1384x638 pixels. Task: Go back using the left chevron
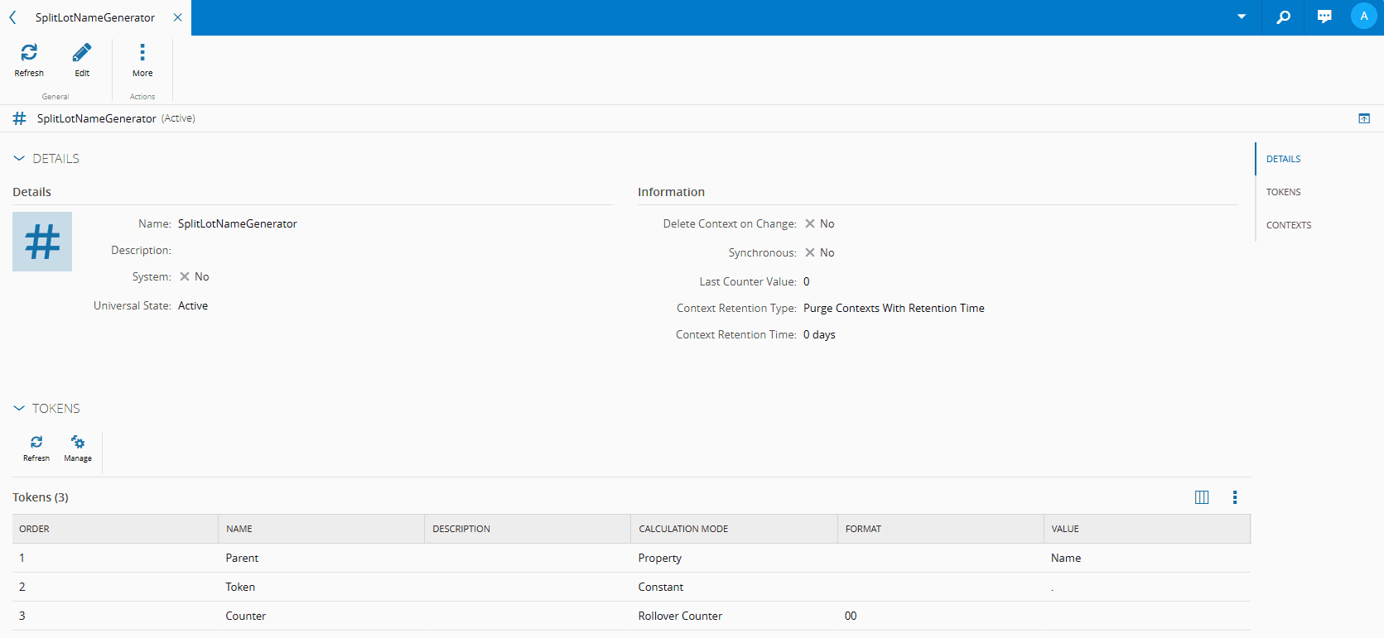(12, 17)
